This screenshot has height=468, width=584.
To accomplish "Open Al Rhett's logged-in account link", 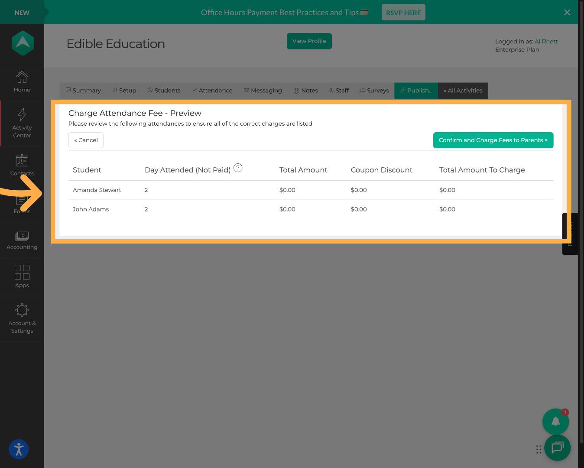I will pos(546,41).
